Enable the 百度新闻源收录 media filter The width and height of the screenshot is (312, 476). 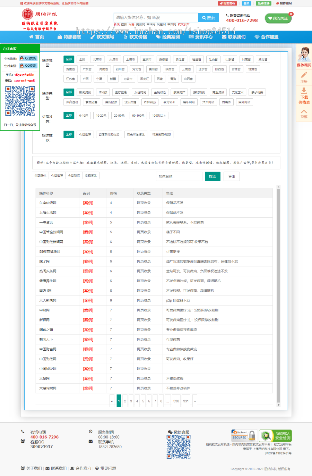109,135
